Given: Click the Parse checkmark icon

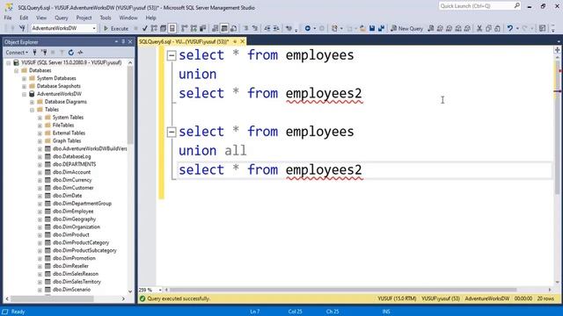Looking at the screenshot, I should [x=144, y=28].
